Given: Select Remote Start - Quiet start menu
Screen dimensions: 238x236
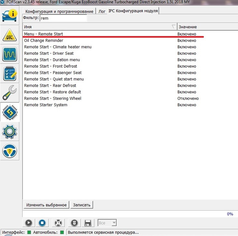Looking at the screenshot, I should 130,79.
